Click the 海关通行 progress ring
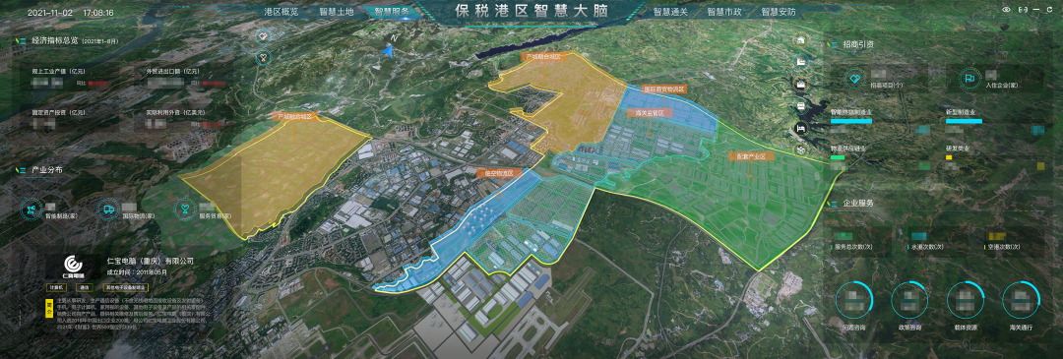This screenshot has height=359, width=1063. 1021,299
